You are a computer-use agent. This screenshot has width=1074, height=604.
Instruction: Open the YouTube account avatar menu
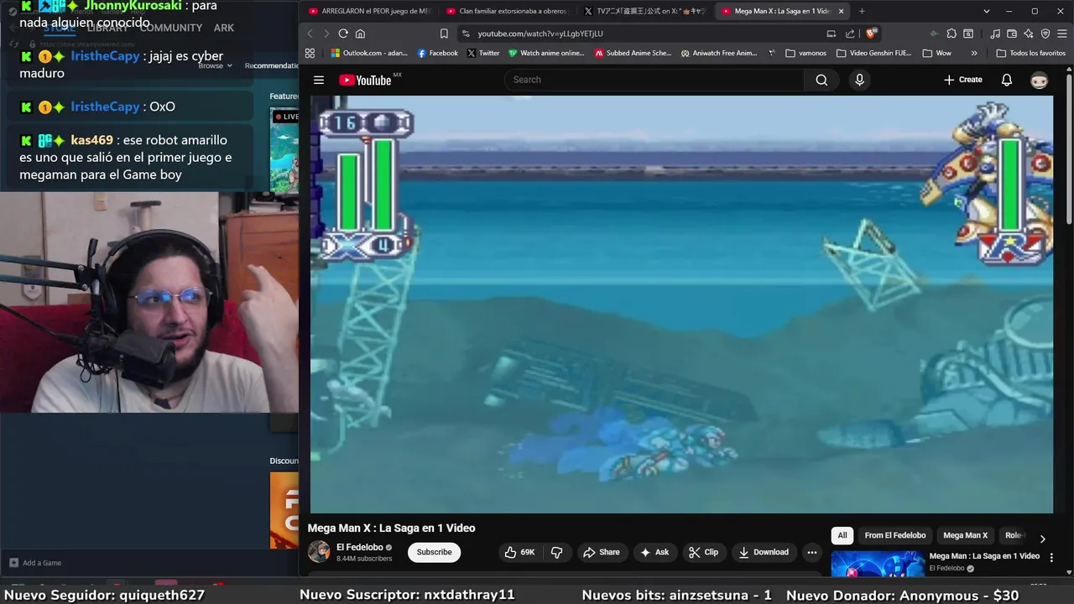[1040, 80]
